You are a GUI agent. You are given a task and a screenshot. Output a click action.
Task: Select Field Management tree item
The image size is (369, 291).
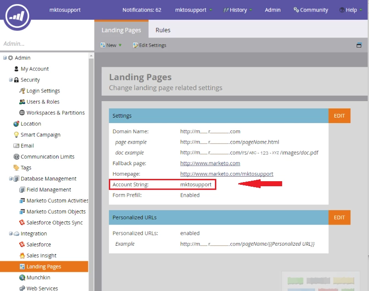click(x=49, y=189)
